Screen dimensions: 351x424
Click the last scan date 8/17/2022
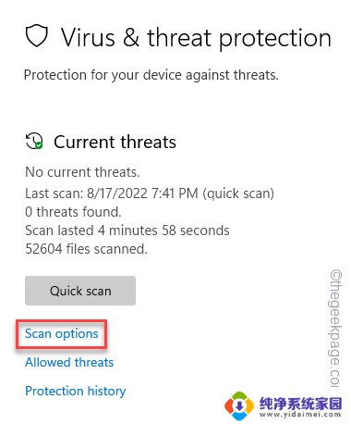pos(117,193)
